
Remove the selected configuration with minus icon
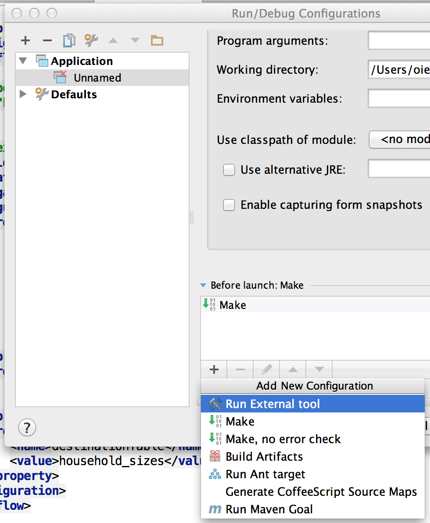(x=47, y=41)
